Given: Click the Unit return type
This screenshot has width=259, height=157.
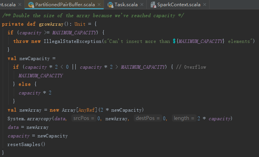Looking at the screenshot, I should point(80,24).
